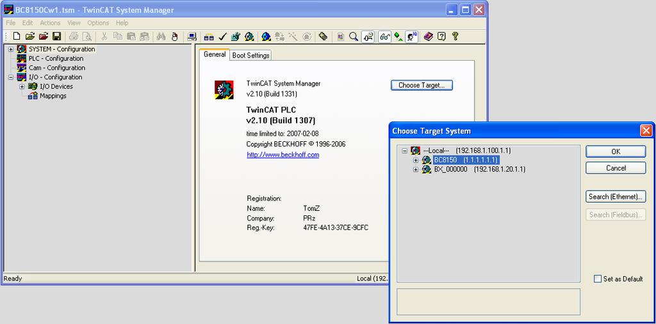
Task: Click the Cut scissors icon
Action: pos(104,36)
